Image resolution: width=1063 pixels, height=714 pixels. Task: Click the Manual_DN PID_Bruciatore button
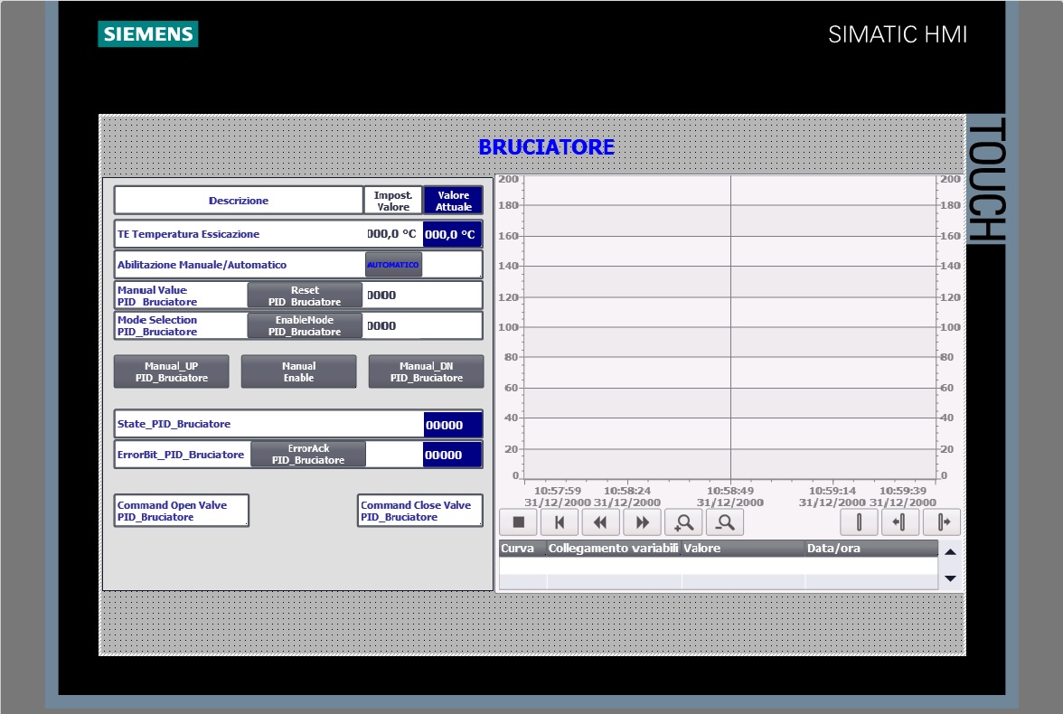pyautogui.click(x=427, y=371)
